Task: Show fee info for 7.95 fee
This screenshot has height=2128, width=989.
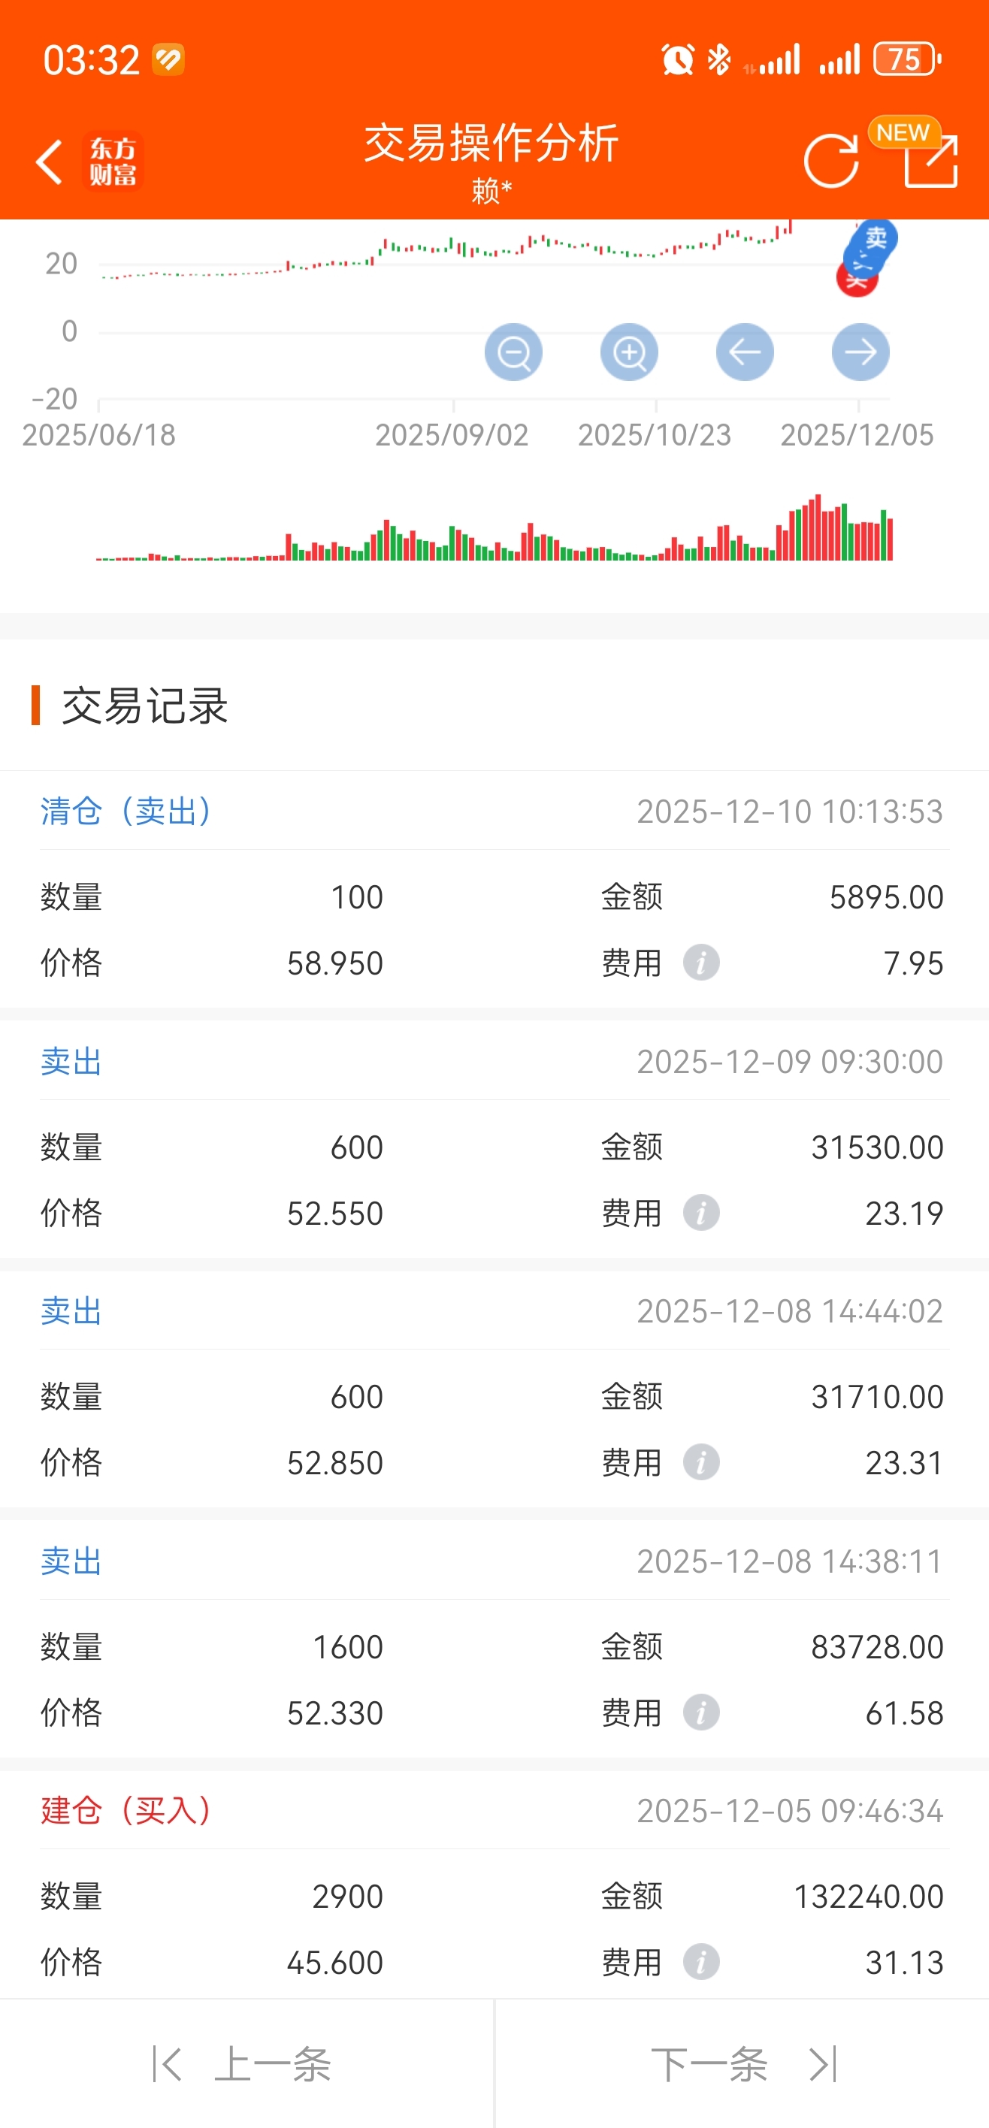Action: [700, 963]
